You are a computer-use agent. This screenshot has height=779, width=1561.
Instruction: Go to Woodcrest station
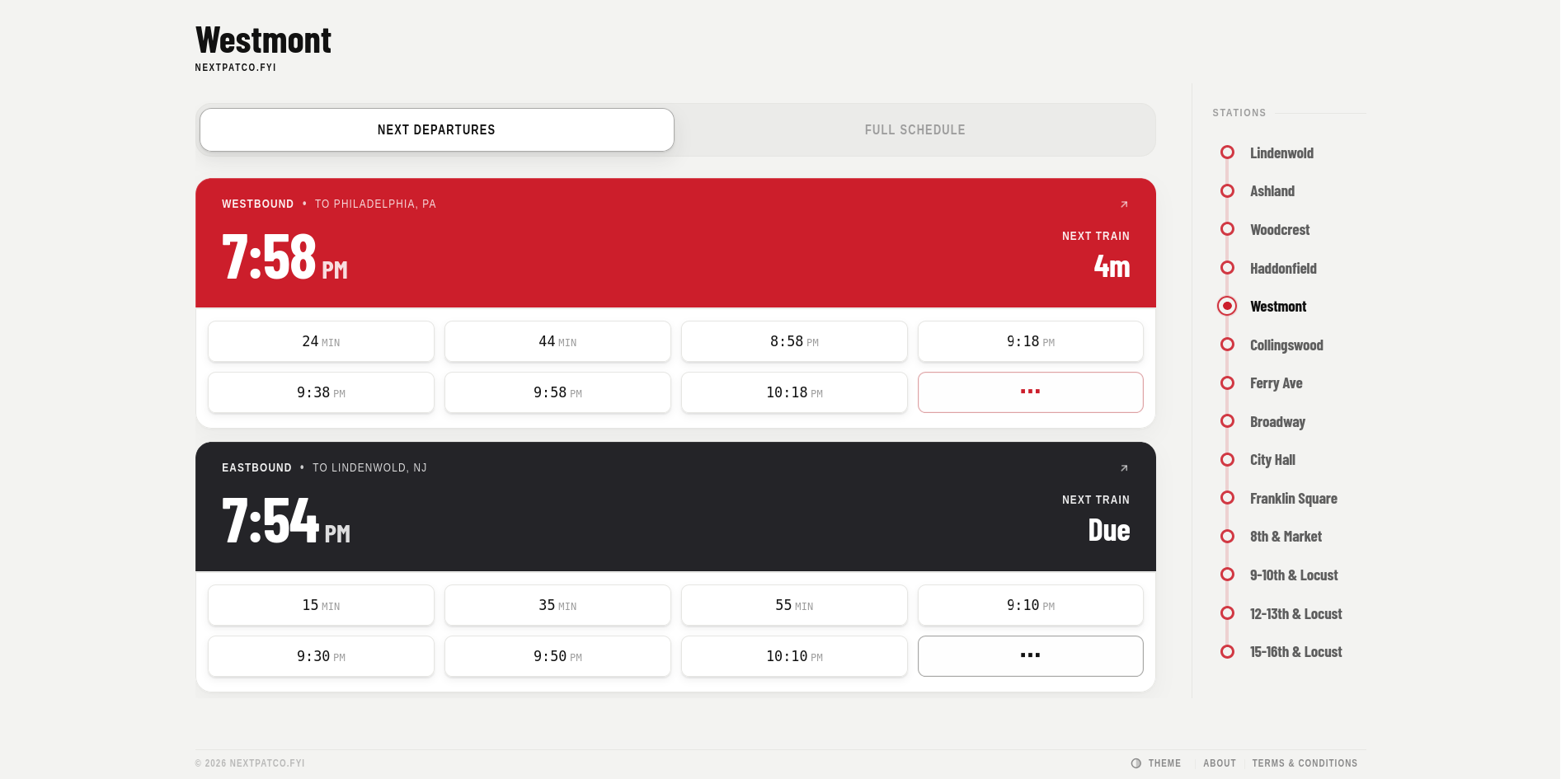[1280, 230]
